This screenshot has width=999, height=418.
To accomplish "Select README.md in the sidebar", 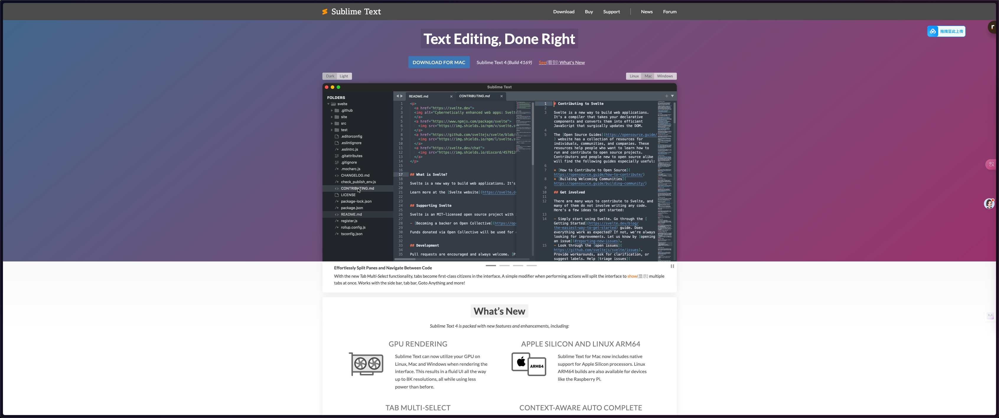I will pos(358,214).
